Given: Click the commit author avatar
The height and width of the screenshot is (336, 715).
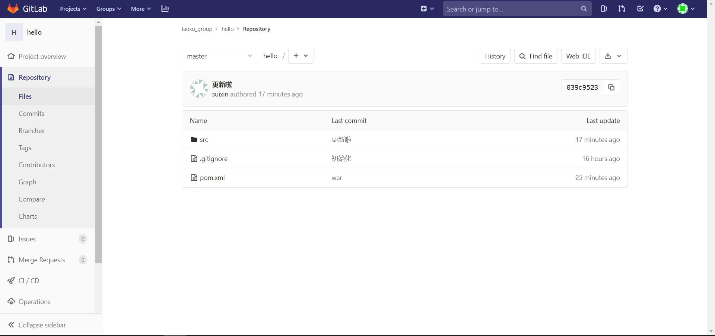Looking at the screenshot, I should (x=199, y=89).
